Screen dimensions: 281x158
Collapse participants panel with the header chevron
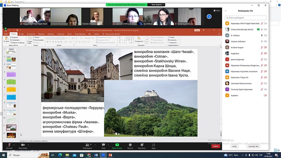point(226,11)
